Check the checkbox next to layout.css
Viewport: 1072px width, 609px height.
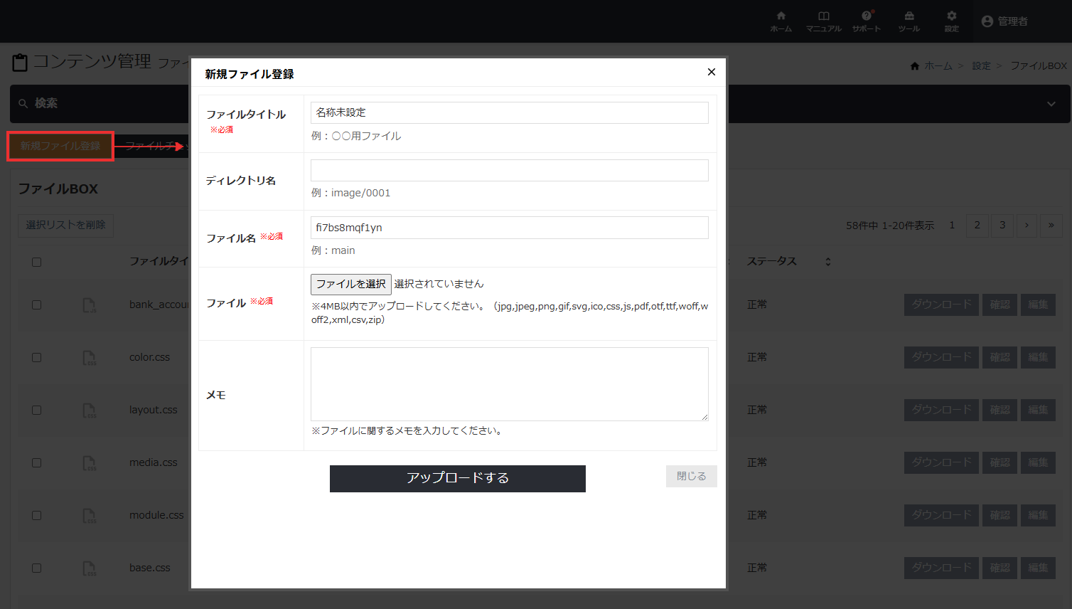pyautogui.click(x=36, y=410)
